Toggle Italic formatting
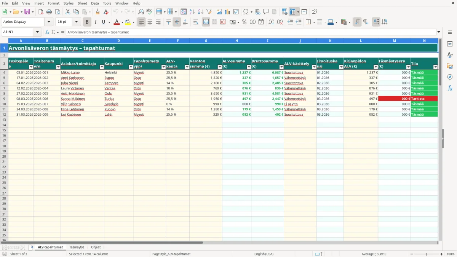457x257 pixels. point(95,22)
